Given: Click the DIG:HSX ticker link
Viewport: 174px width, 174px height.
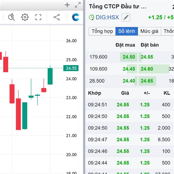Looking at the screenshot, I should pyautogui.click(x=107, y=17).
